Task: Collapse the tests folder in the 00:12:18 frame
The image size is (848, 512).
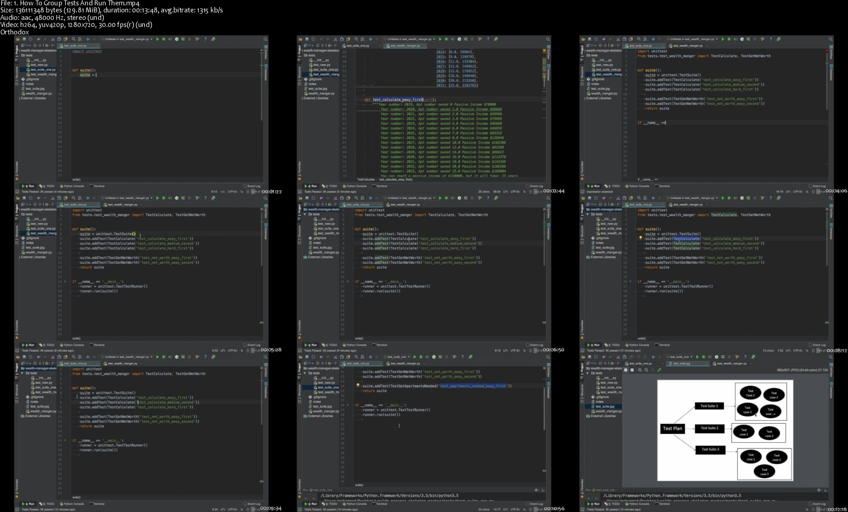Action: point(588,373)
